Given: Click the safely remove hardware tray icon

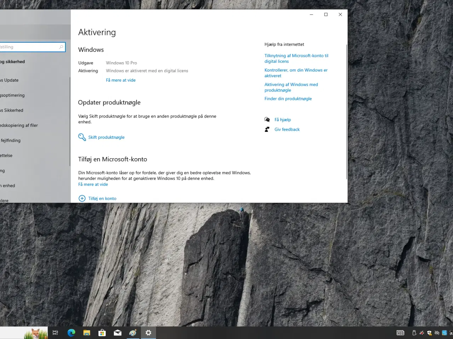Looking at the screenshot, I should coord(414,333).
